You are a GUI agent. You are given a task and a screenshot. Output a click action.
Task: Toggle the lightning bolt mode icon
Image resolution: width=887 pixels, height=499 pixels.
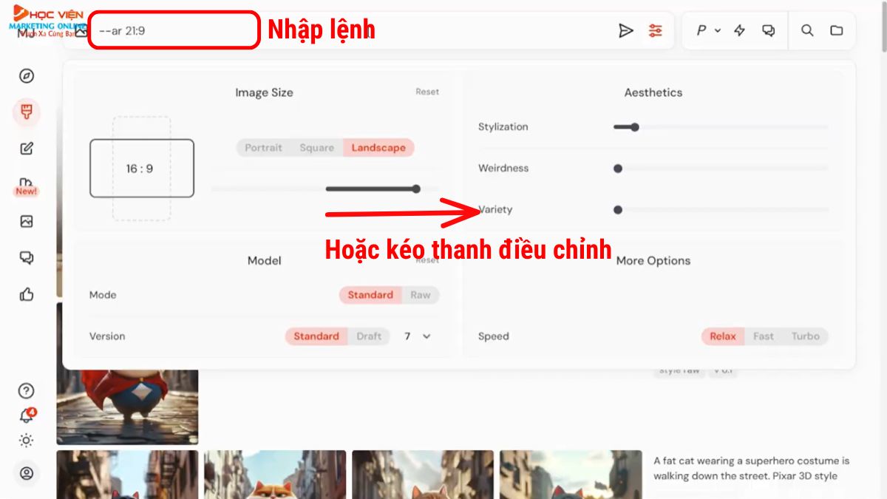tap(739, 30)
